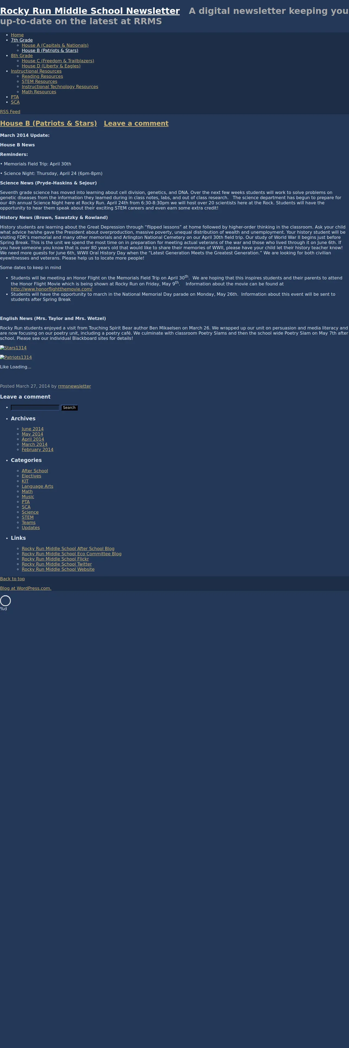Open the April 2014 archive
Image resolution: width=349 pixels, height=1048 pixels.
[x=33, y=439]
